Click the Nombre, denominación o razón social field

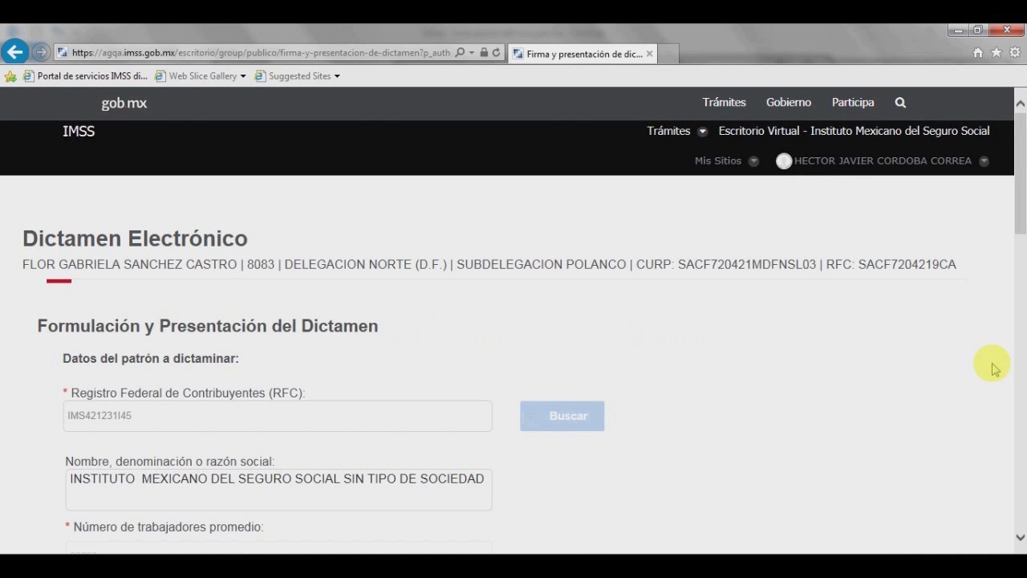pos(278,490)
